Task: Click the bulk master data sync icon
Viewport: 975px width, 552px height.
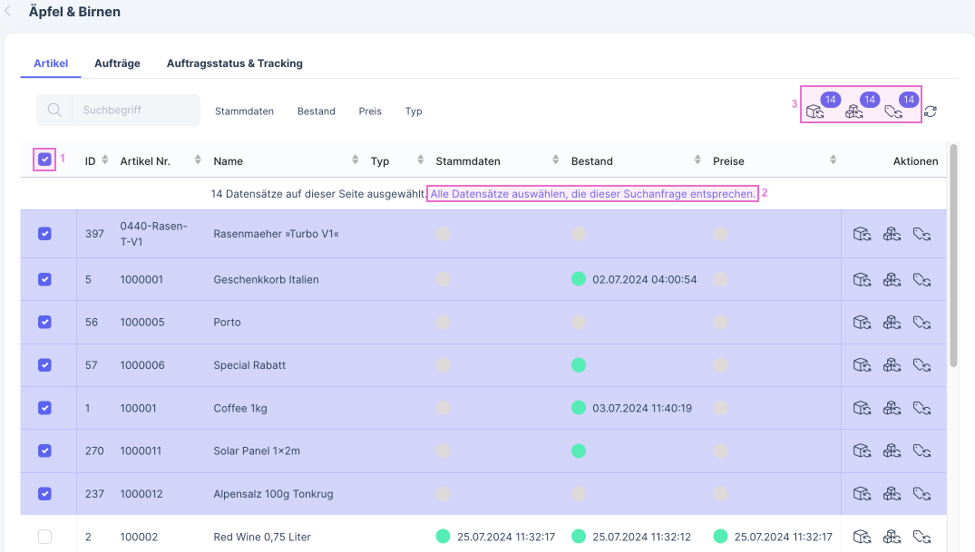Action: pos(814,112)
